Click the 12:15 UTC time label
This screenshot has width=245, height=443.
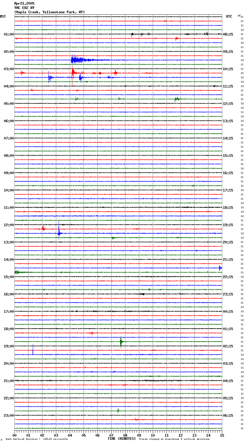228,104
